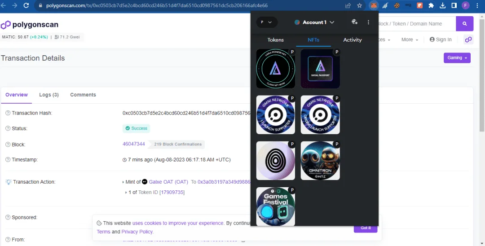
Task: Click the transaction hash value text
Action: [186, 113]
